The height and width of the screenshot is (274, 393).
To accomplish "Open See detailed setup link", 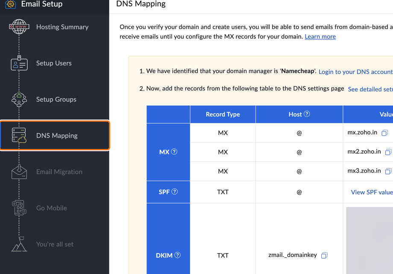I will (x=370, y=89).
